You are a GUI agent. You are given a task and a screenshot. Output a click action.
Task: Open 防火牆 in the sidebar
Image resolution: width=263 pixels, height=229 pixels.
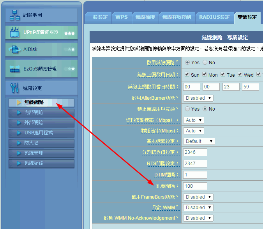tap(41, 143)
